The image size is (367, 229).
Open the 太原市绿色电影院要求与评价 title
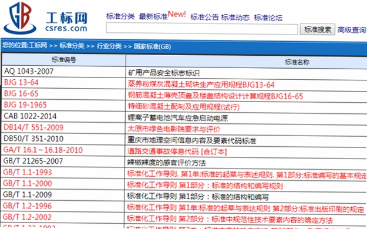click(x=174, y=129)
